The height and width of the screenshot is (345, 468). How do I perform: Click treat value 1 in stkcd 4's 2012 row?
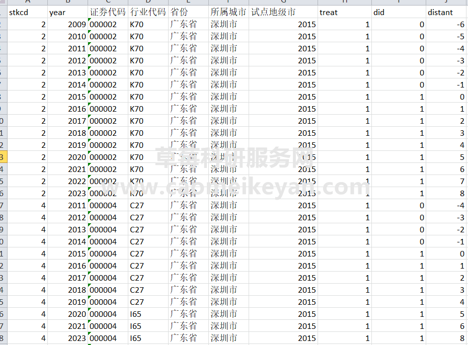pyautogui.click(x=345, y=218)
